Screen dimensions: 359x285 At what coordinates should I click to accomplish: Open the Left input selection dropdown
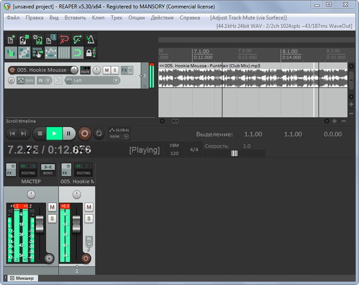[96, 80]
